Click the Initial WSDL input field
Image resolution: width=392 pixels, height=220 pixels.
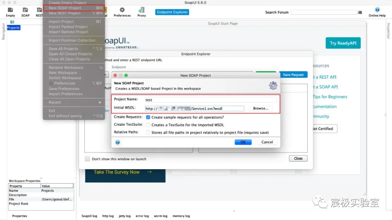point(195,108)
